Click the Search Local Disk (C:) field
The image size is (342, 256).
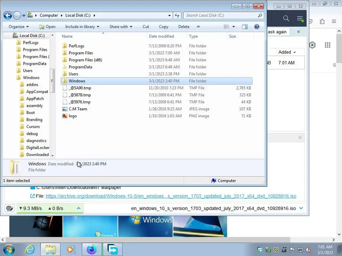223,15
